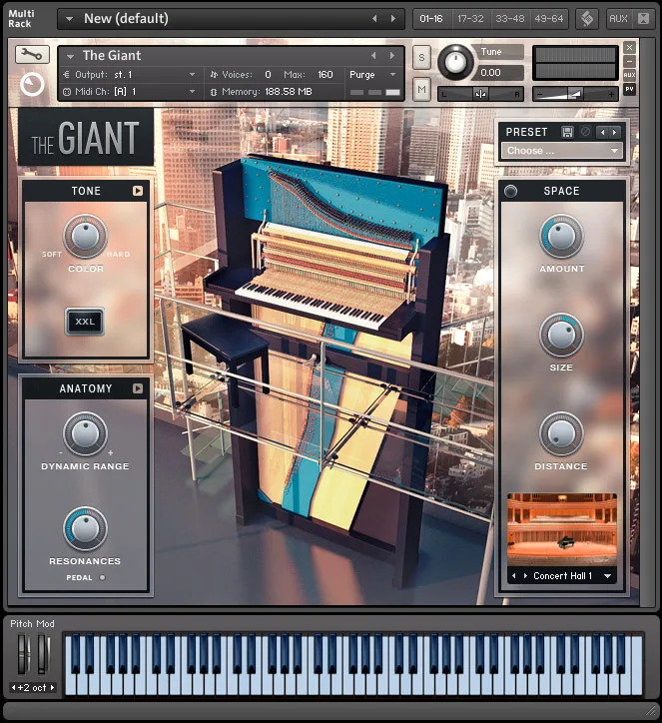The image size is (662, 723).
Task: Shift keyboard octave down arrow
Action: [x=13, y=687]
